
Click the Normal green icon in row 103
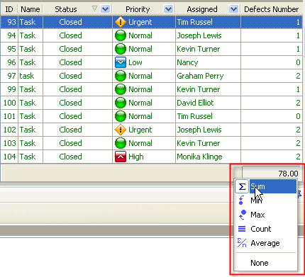coord(121,143)
